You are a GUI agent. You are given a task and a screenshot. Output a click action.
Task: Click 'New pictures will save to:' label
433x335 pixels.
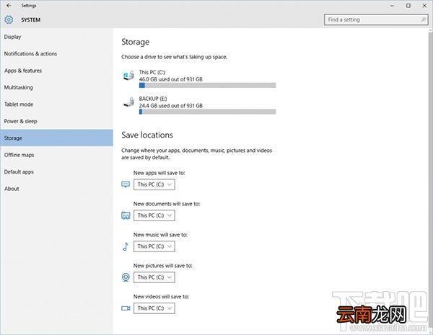point(162,266)
